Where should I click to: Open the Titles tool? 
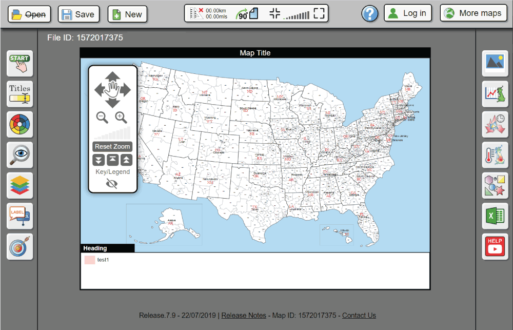19,94
